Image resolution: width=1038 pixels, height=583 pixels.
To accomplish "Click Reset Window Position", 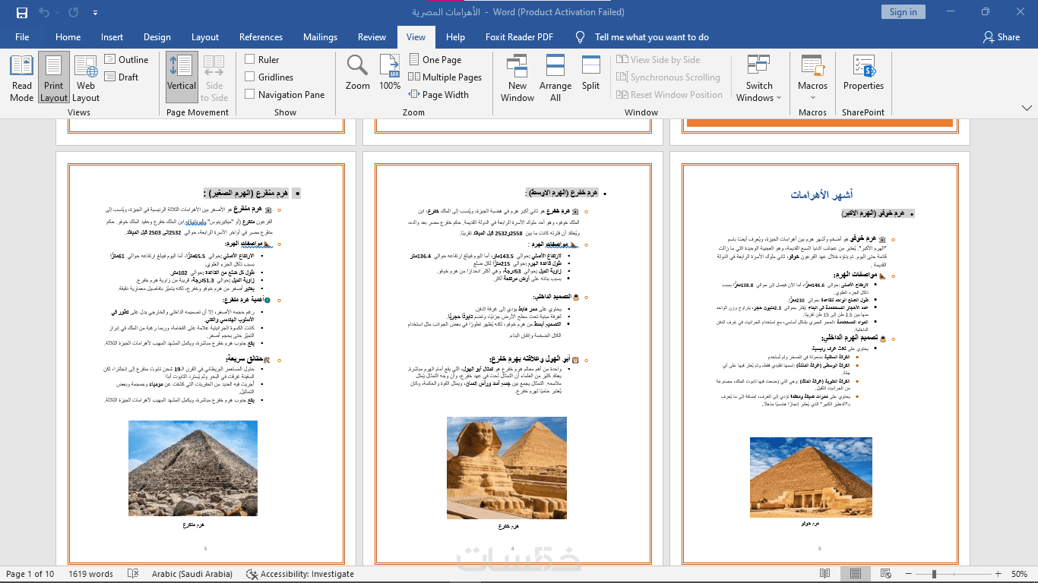I will point(669,94).
